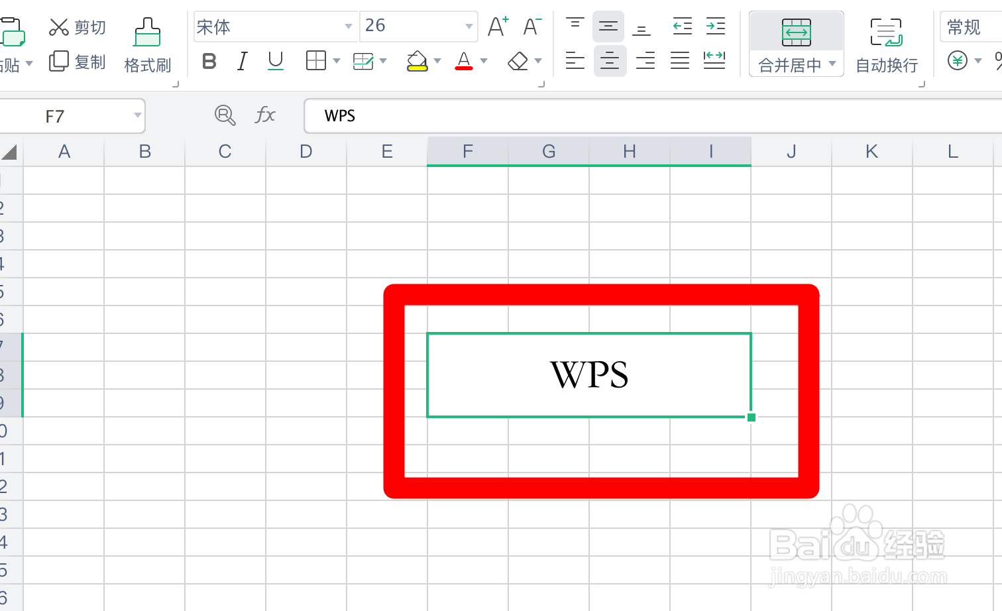Select column K header
The image size is (1002, 611).
pyautogui.click(x=872, y=152)
